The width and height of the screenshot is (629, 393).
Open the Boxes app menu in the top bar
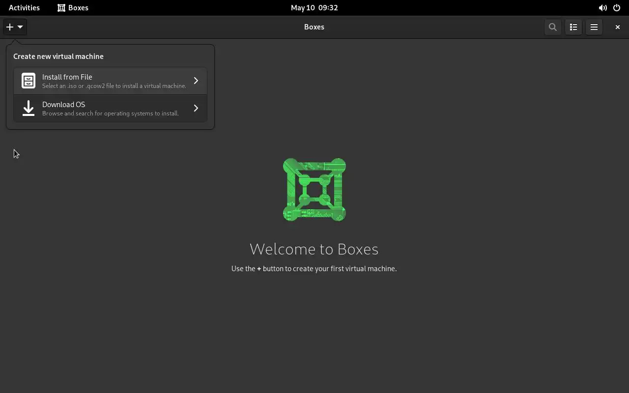coord(73,7)
